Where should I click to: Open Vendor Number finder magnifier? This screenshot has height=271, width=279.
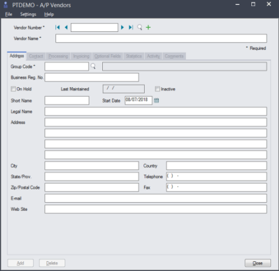click(140, 27)
